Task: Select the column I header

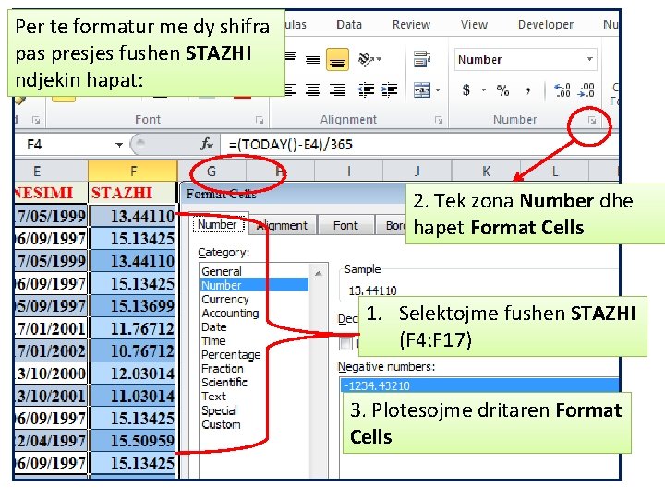Action: [x=348, y=172]
